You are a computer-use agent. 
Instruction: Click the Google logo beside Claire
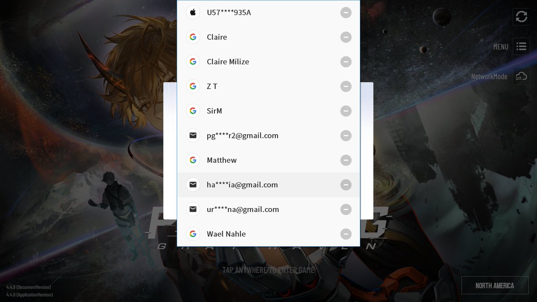[193, 37]
